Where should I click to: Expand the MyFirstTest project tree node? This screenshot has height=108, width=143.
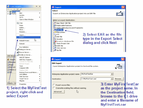click(x=8, y=12)
